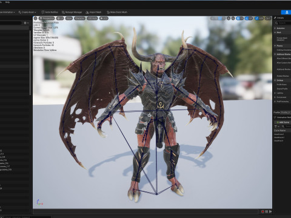Select the Details panel tab
The height and width of the screenshot is (218, 291).
279,18
